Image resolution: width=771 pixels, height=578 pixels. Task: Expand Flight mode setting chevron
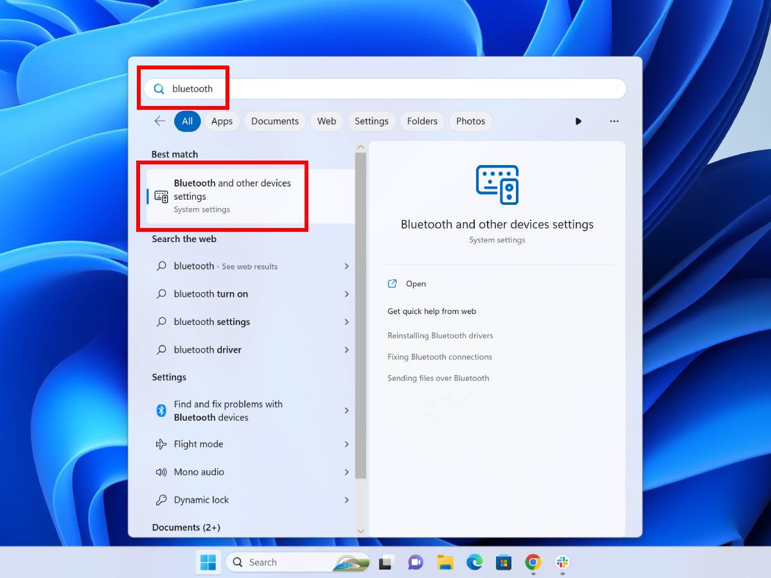pos(346,444)
